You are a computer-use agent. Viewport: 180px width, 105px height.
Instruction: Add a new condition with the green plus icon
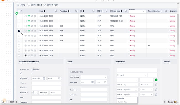pos(156,80)
